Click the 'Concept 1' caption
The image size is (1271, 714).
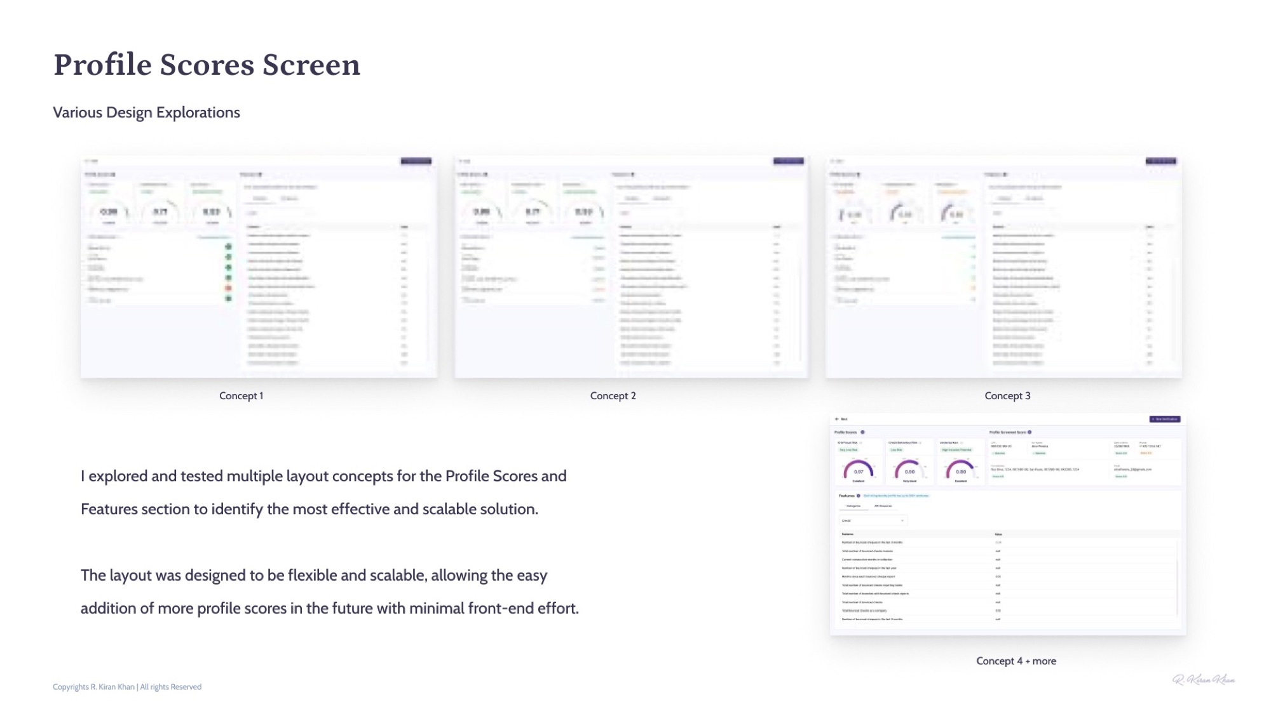241,395
